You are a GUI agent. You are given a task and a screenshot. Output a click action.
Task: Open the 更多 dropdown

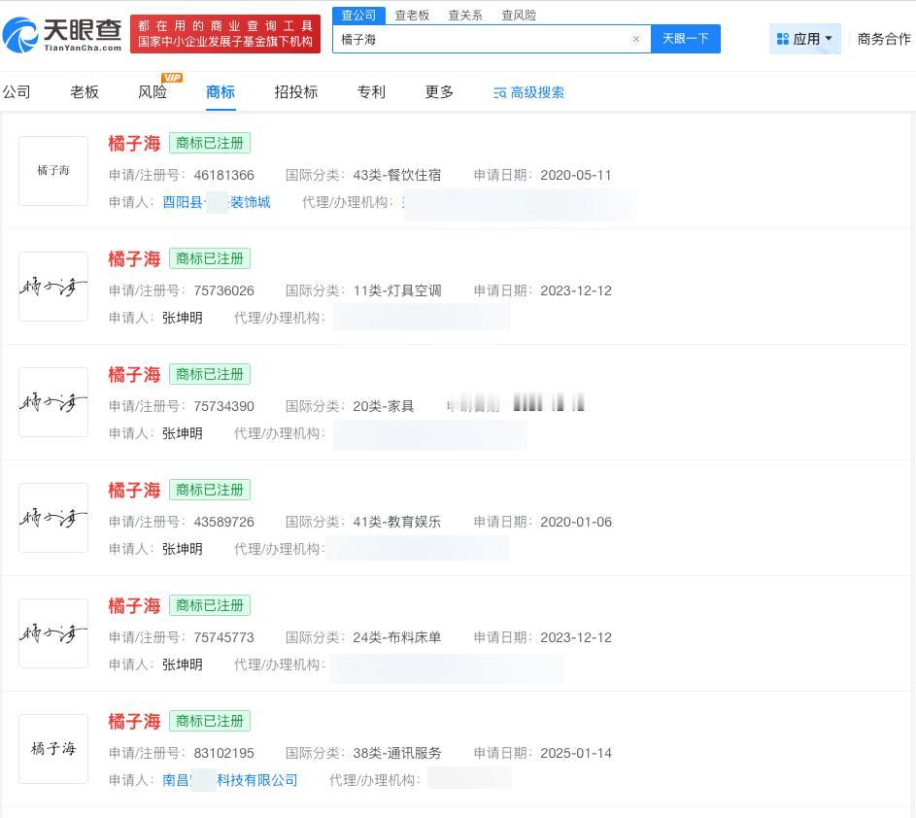click(x=438, y=91)
